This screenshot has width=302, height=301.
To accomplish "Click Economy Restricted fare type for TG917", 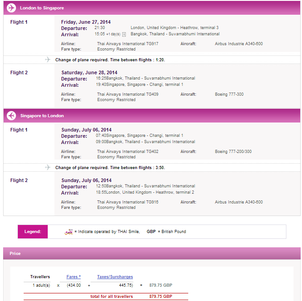I will point(116,49).
